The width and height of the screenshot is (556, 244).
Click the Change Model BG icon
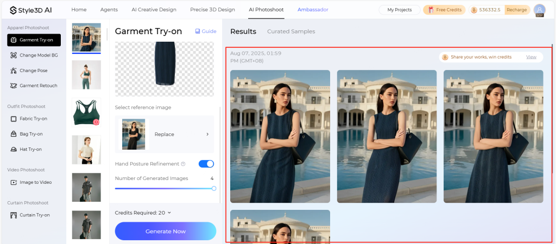(x=14, y=55)
